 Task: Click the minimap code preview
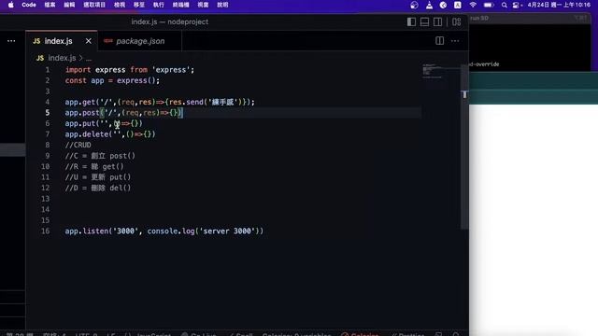pos(432,71)
